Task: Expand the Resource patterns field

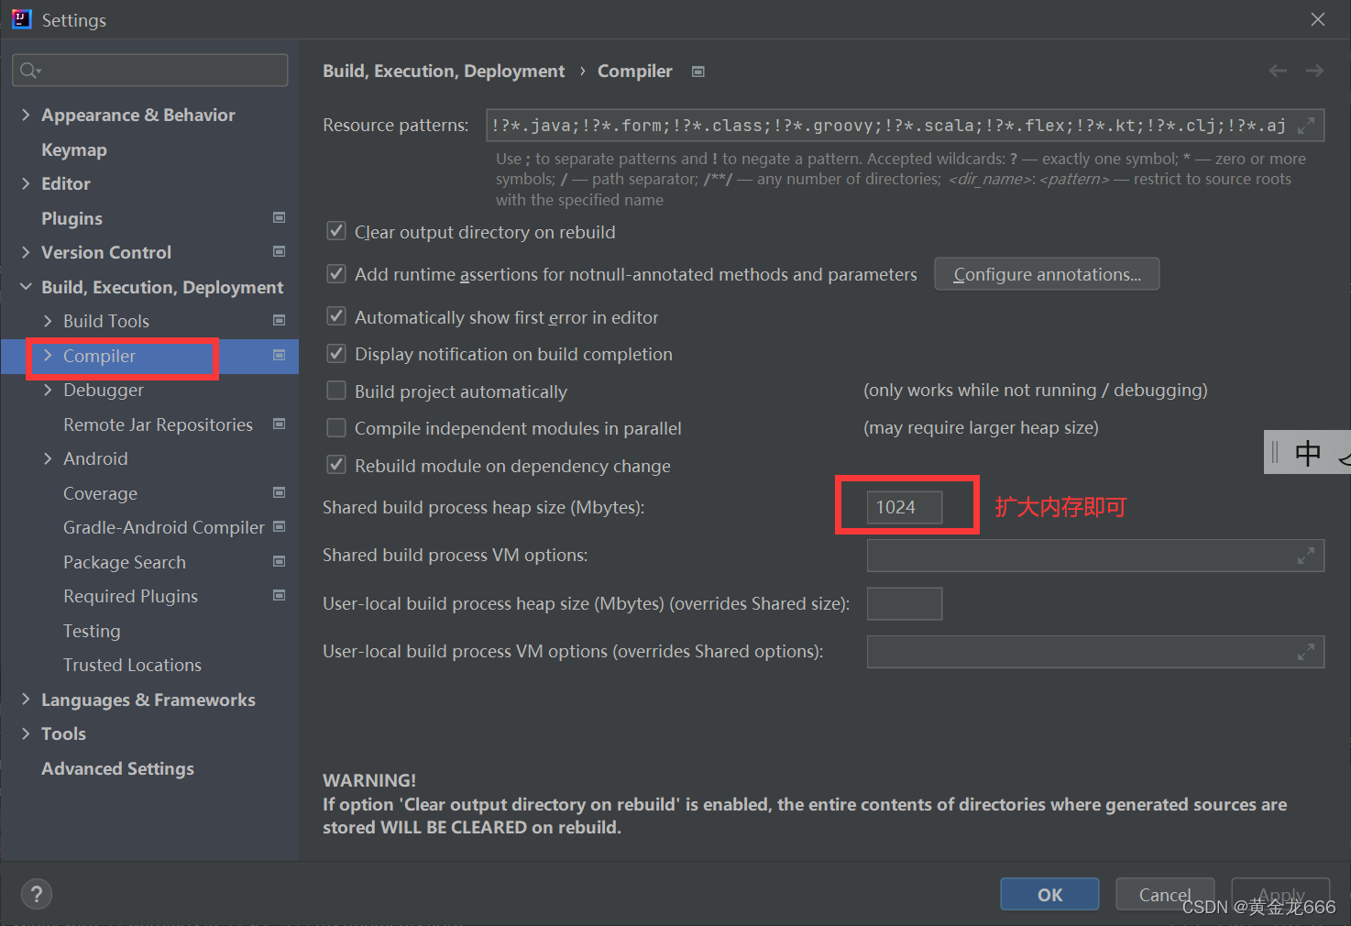Action: click(1306, 126)
